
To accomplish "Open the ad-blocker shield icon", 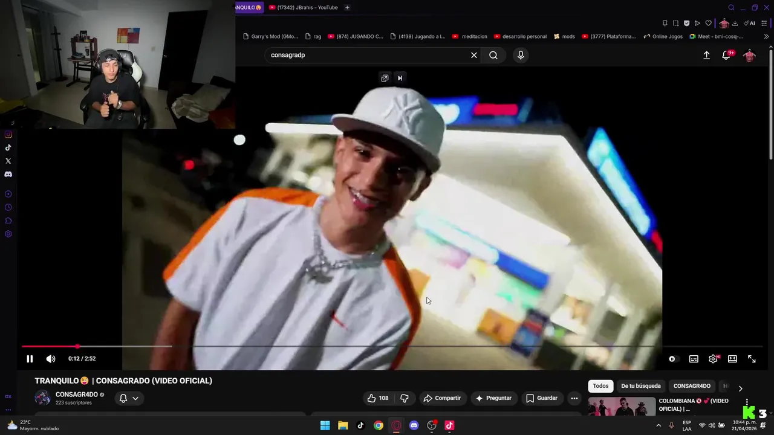I will click(x=686, y=24).
